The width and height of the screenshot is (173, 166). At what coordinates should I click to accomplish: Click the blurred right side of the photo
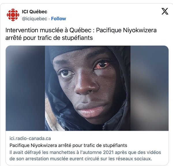149,88
